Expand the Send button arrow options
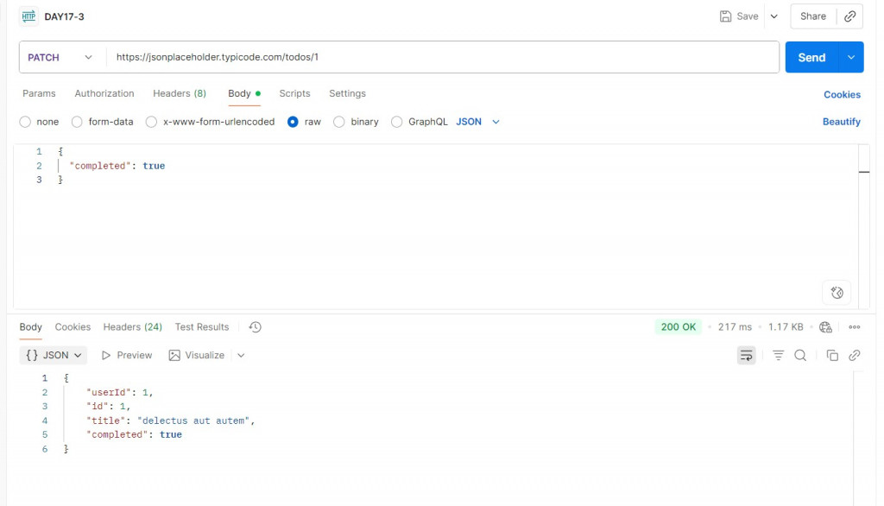884x506 pixels. tap(851, 58)
